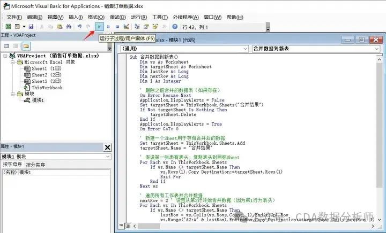Click the (名称) property value 模块1
386x233 pixels.
pos(64,173)
